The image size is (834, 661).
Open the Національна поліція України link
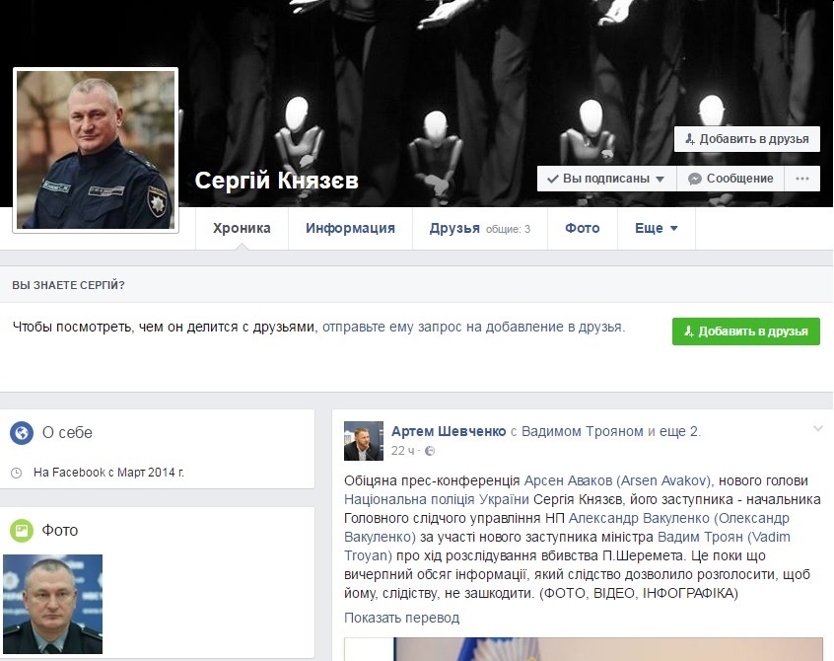coord(436,499)
